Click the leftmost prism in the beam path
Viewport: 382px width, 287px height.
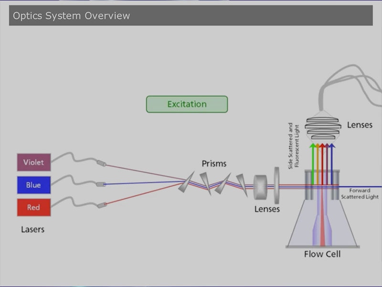(x=186, y=183)
